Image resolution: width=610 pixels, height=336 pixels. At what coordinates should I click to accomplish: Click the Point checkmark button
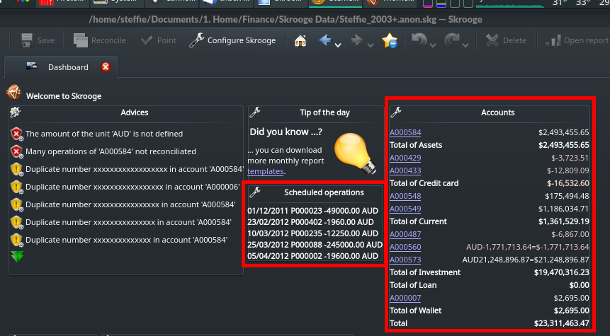point(158,40)
